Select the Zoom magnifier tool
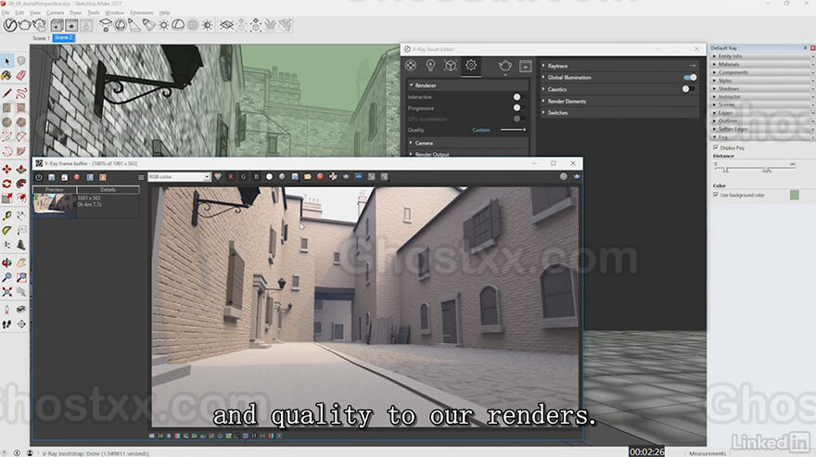Image resolution: width=816 pixels, height=457 pixels. (x=6, y=277)
